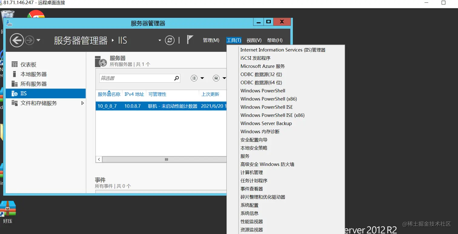Viewport: 458px width, 234px height.
Task: Open the notifications flag
Action: [x=190, y=40]
